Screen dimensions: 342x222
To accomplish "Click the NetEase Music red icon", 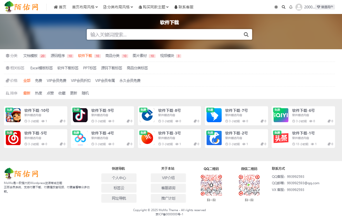I will point(13,138).
